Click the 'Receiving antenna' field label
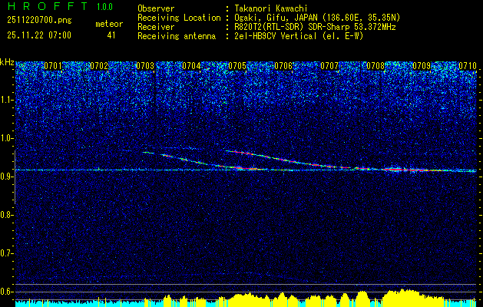Viewport: 483px width, 307px height. click(177, 36)
